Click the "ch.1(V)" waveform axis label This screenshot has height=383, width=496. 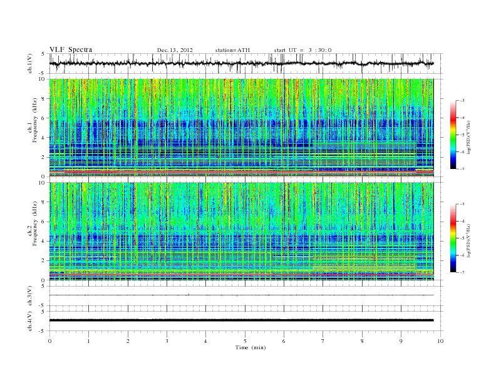tap(30, 63)
